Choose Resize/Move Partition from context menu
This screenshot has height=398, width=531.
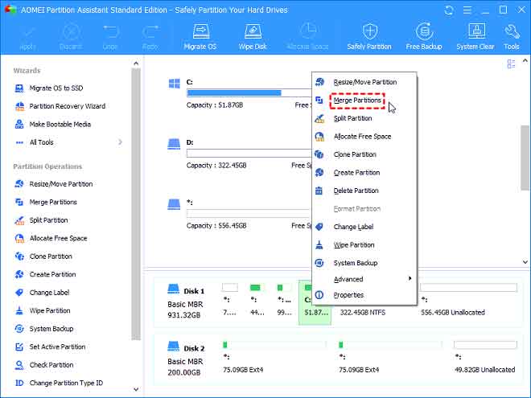point(364,82)
